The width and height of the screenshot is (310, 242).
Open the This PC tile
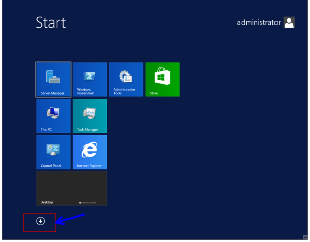(53, 115)
